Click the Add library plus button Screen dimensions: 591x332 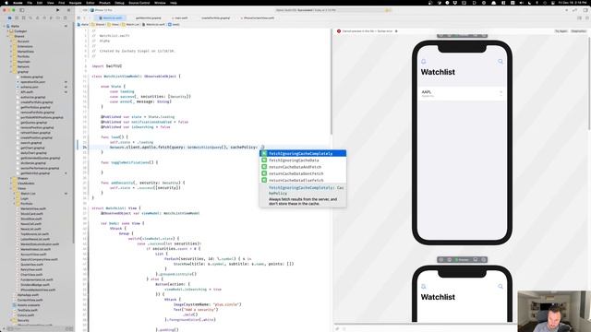(x=566, y=10)
